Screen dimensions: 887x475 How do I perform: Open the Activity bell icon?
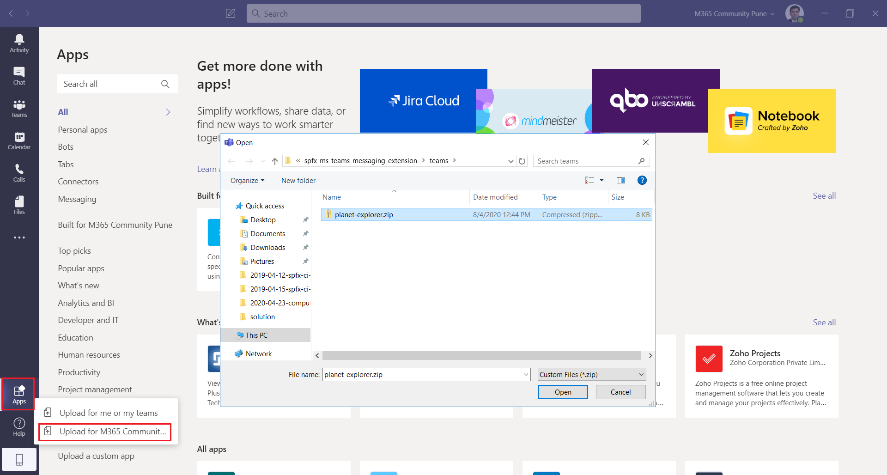point(19,43)
